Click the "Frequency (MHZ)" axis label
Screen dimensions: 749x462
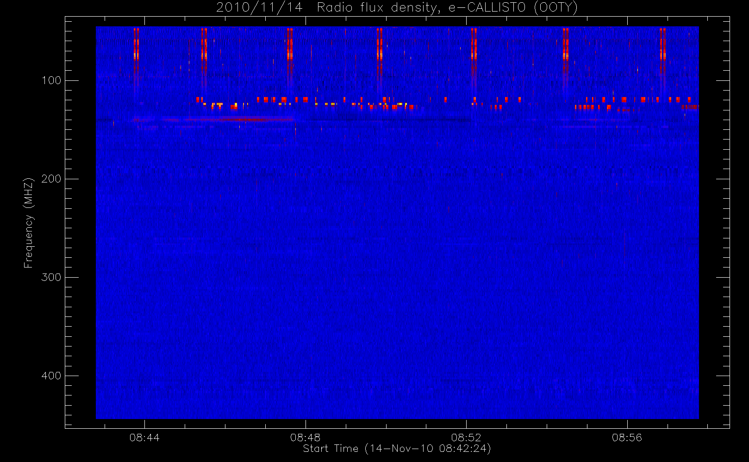29,223
